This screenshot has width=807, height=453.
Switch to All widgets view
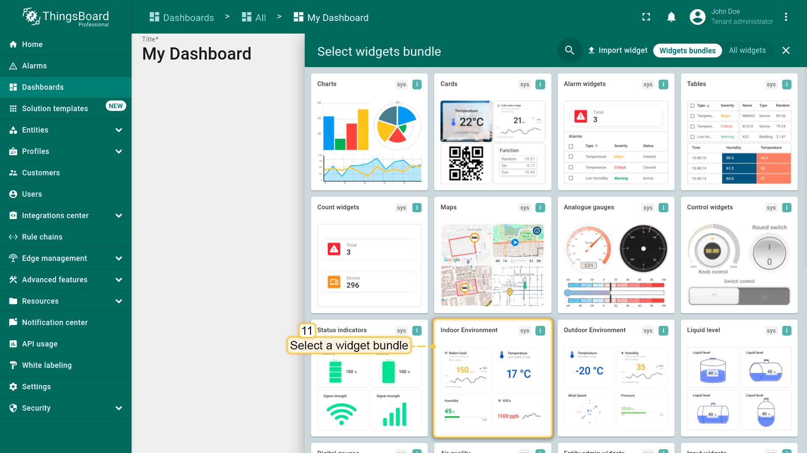pos(747,50)
